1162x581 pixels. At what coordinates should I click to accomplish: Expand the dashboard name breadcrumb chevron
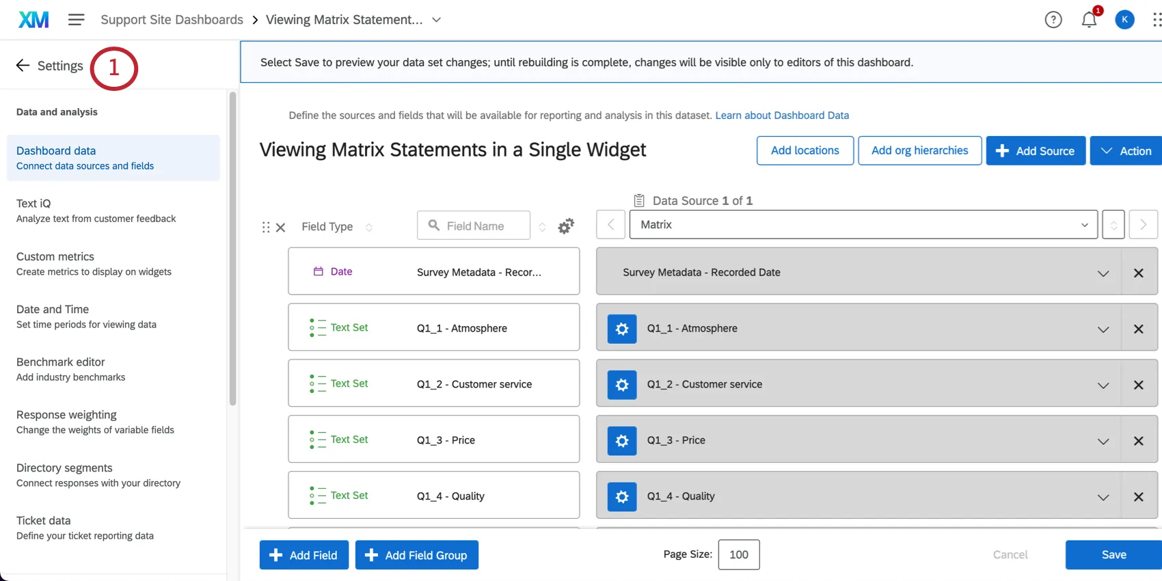[x=437, y=20]
